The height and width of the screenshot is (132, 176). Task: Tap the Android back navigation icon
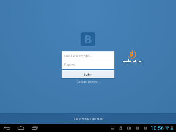tap(7, 128)
